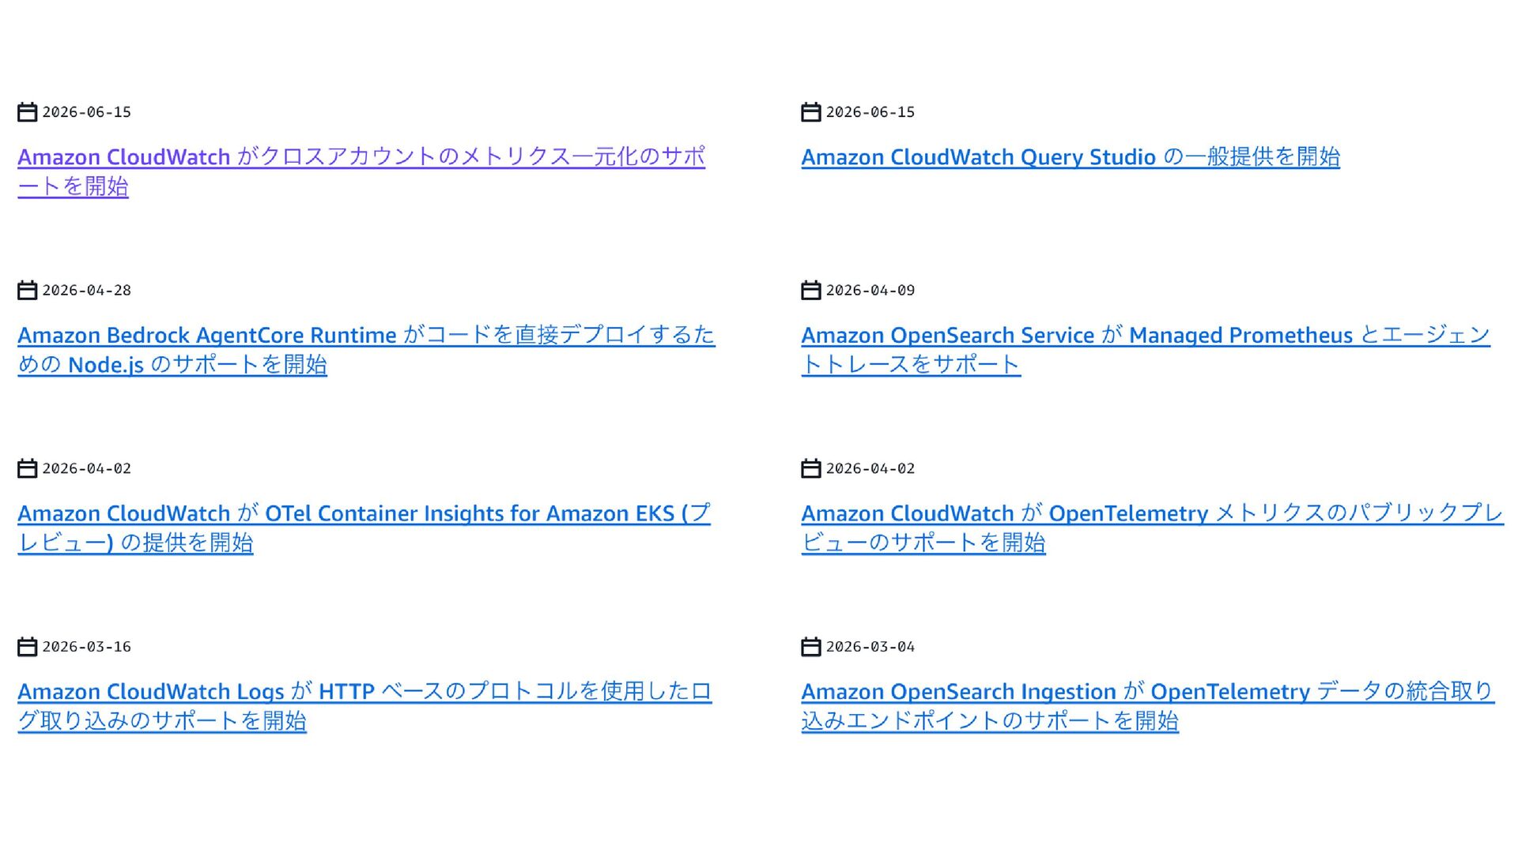Click the calendar icon beside left 2026-06-15

point(28,112)
